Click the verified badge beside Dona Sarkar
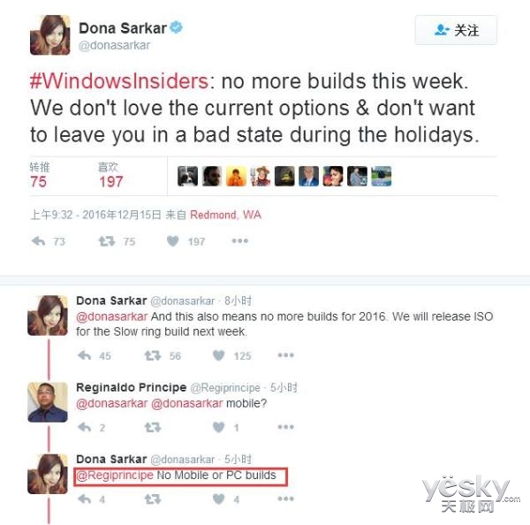Viewport: 530px width, 525px height. coord(176,27)
